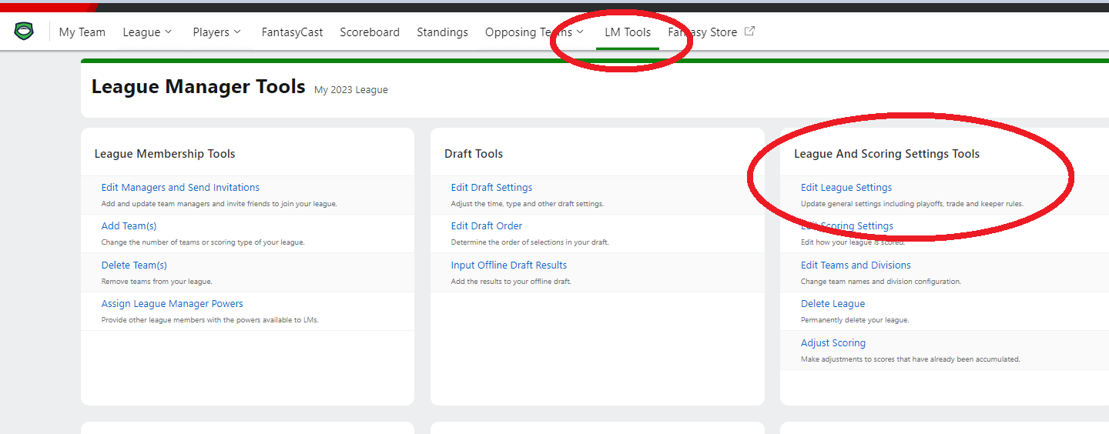1109x434 pixels.
Task: Open Assign League Manager Powers
Action: point(173,303)
